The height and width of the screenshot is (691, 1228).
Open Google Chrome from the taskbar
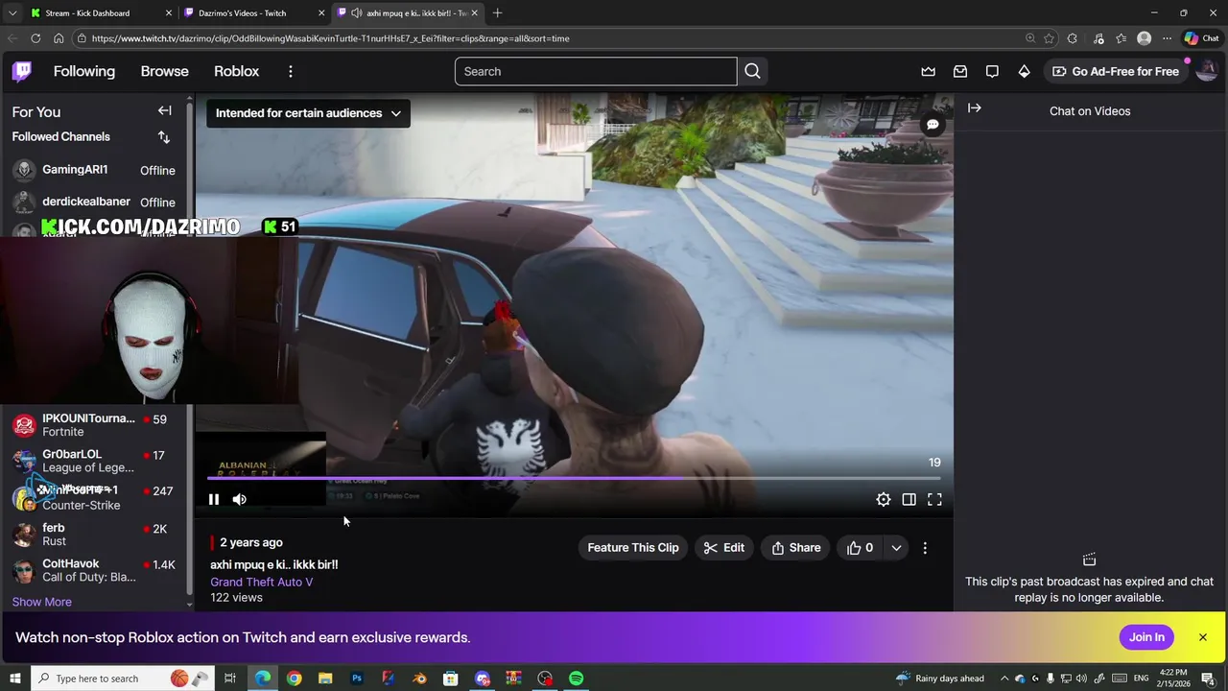294,679
